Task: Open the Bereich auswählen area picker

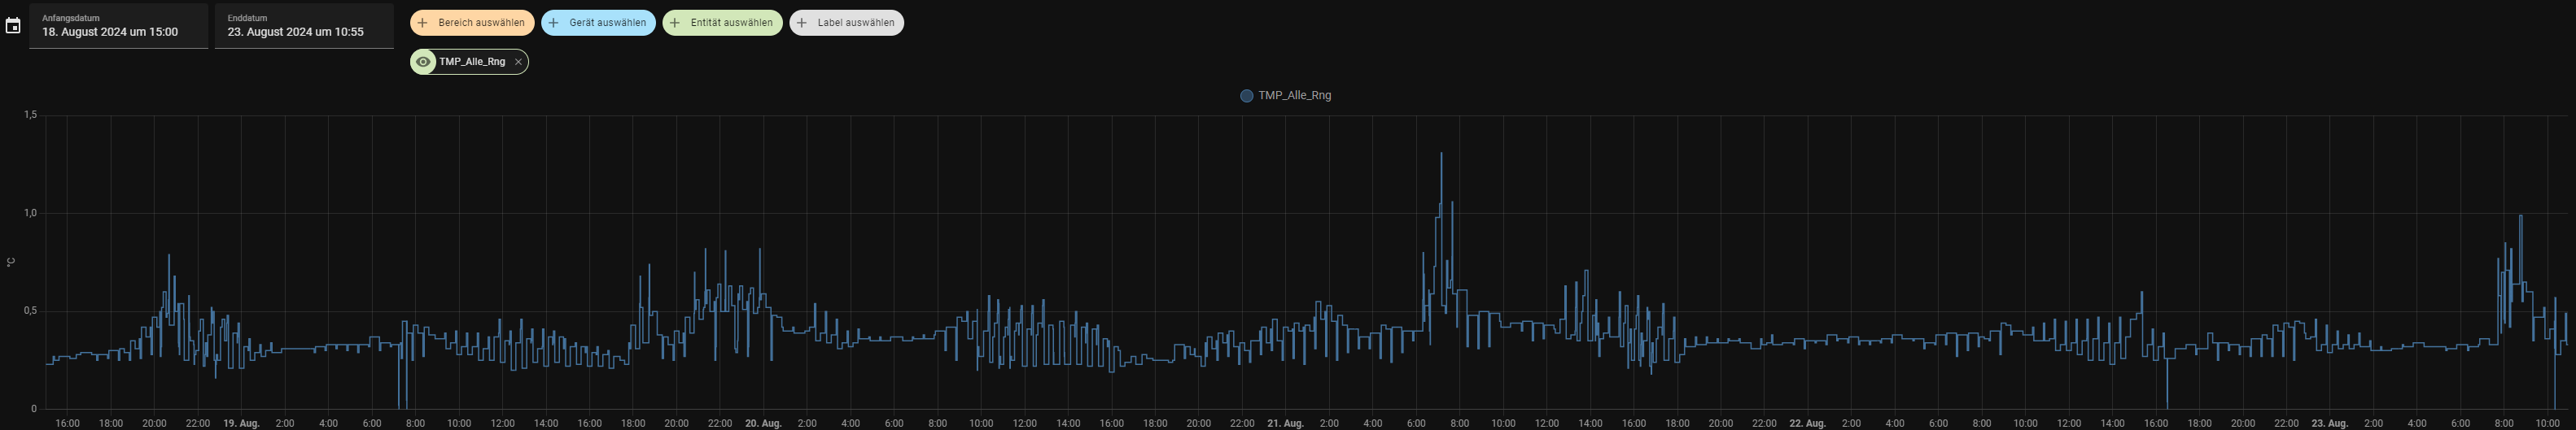Action: tap(481, 23)
